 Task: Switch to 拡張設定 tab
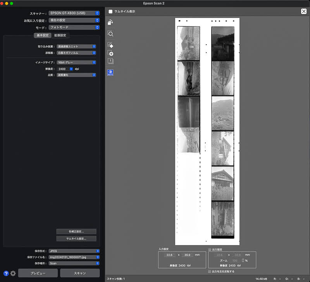(60, 35)
